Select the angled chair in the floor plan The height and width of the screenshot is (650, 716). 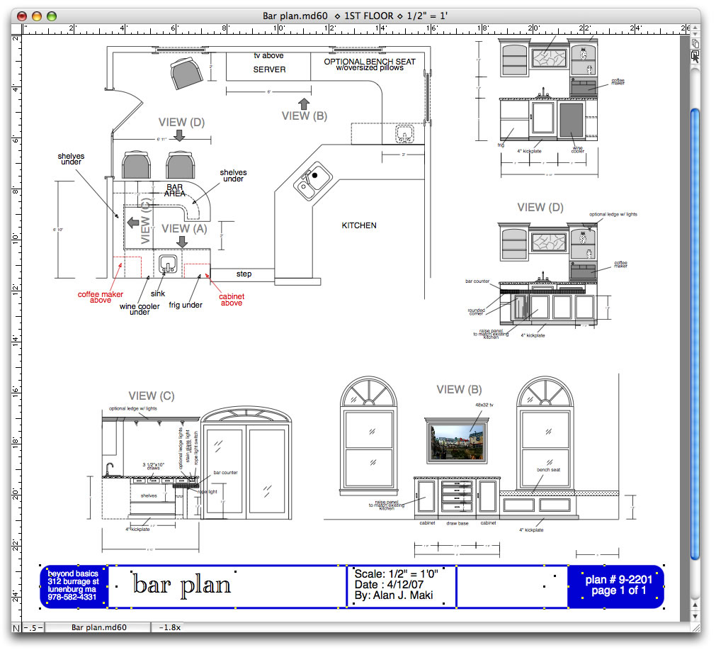[x=186, y=72]
